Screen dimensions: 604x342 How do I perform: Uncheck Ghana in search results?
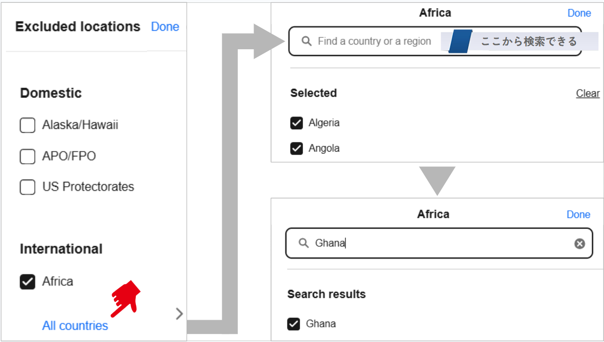(x=294, y=324)
